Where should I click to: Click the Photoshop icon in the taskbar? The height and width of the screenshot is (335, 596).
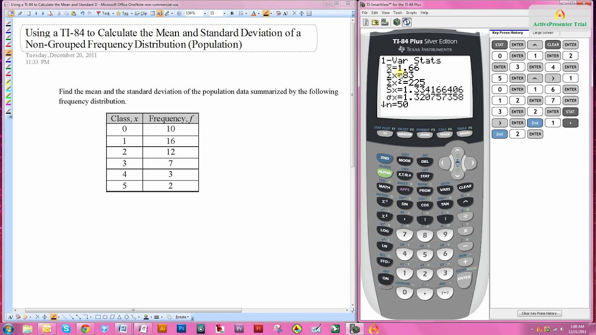click(182, 329)
